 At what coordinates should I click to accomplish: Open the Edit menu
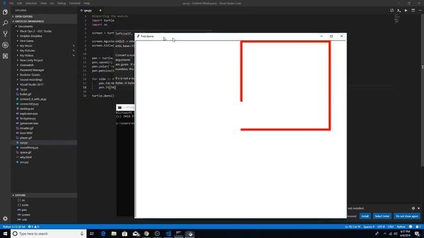point(19,3)
